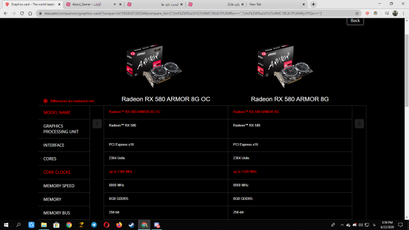
Task: Bookmark this page with the star icon
Action: [x=357, y=13]
